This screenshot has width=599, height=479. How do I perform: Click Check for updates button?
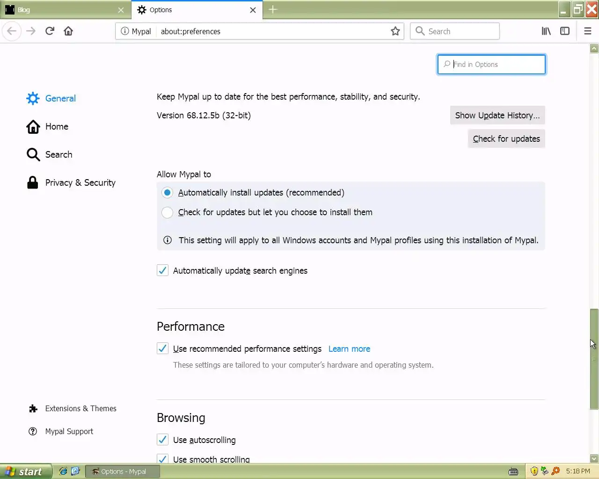pos(506,139)
